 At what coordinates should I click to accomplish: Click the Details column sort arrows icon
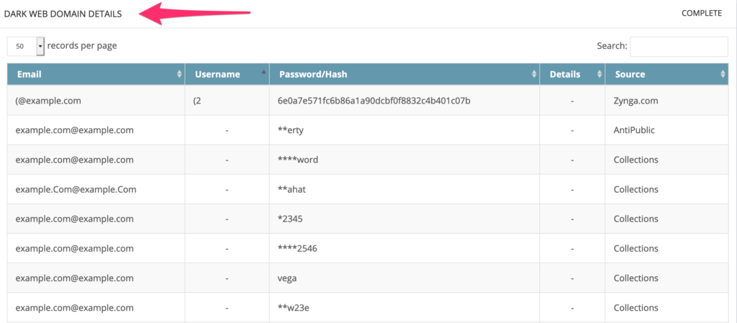(599, 74)
